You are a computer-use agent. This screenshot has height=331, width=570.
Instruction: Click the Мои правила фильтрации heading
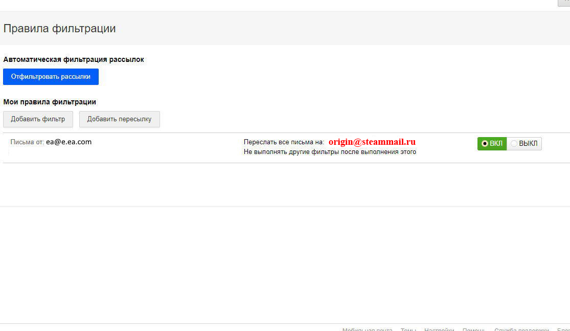coord(50,102)
